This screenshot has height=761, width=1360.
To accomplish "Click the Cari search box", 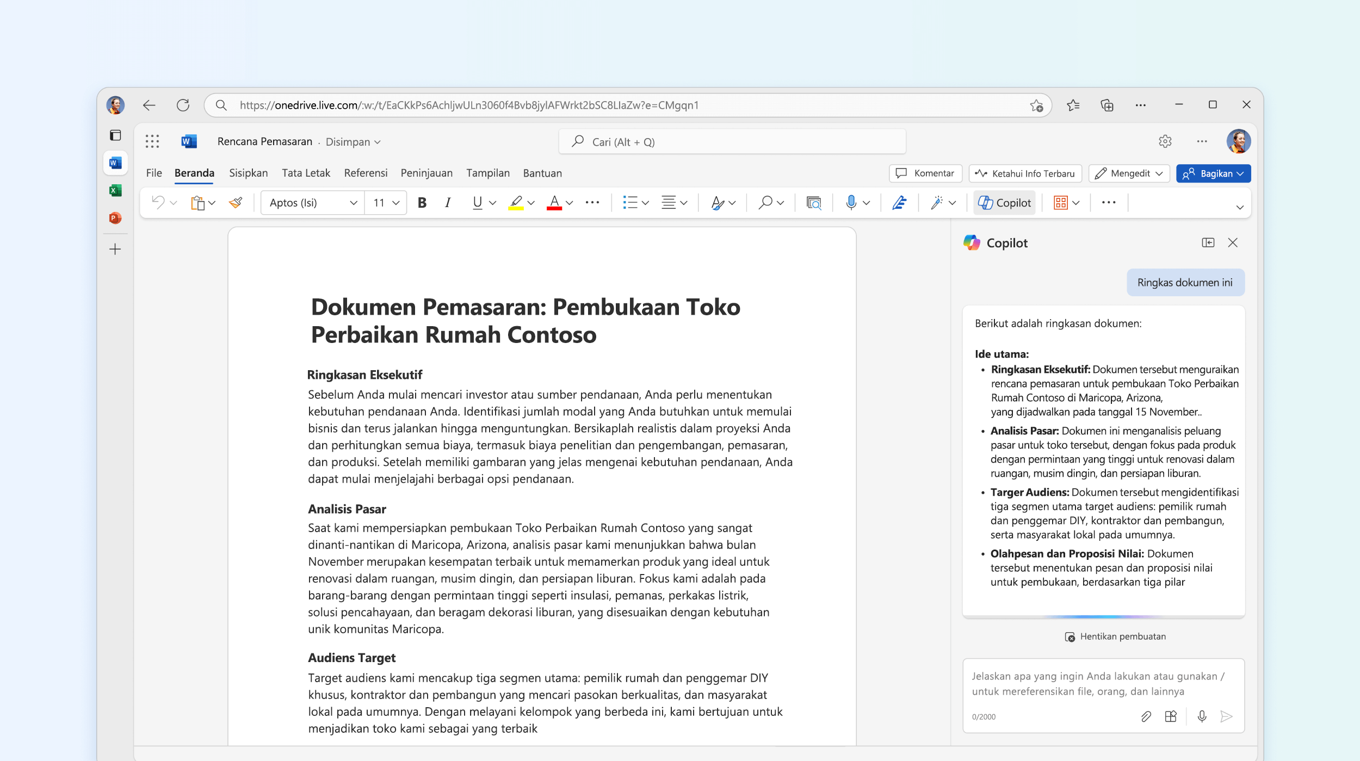I will tap(732, 142).
